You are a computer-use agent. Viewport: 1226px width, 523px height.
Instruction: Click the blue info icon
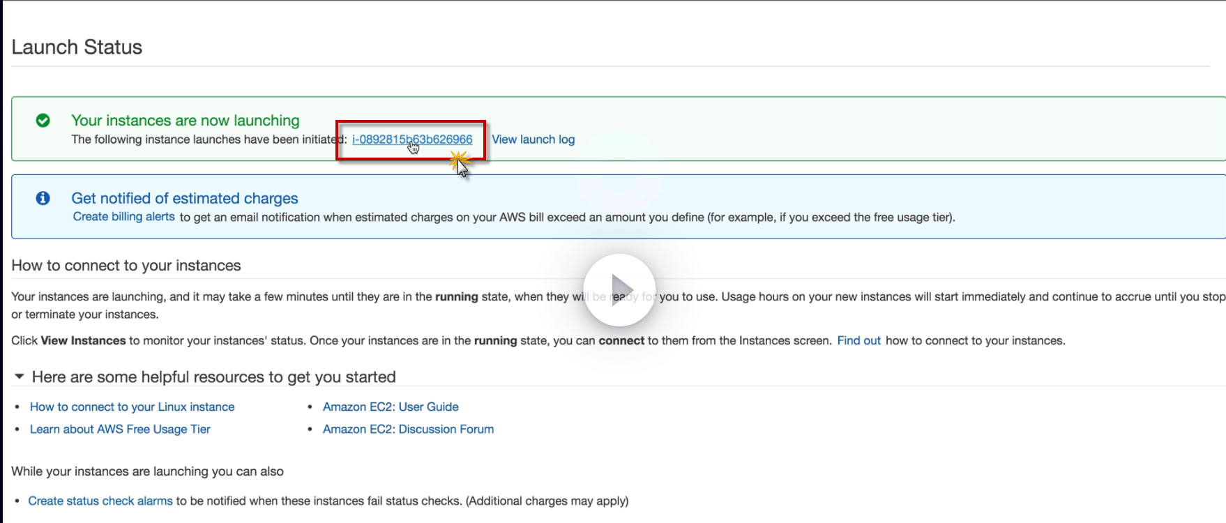(x=43, y=198)
